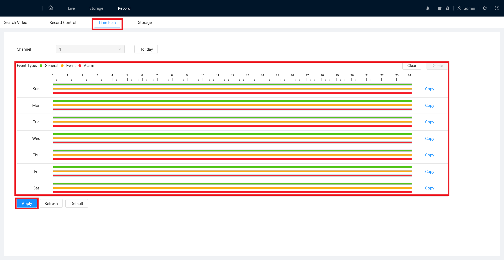Switch to the Record Control tab
This screenshot has height=260, width=504.
63,23
